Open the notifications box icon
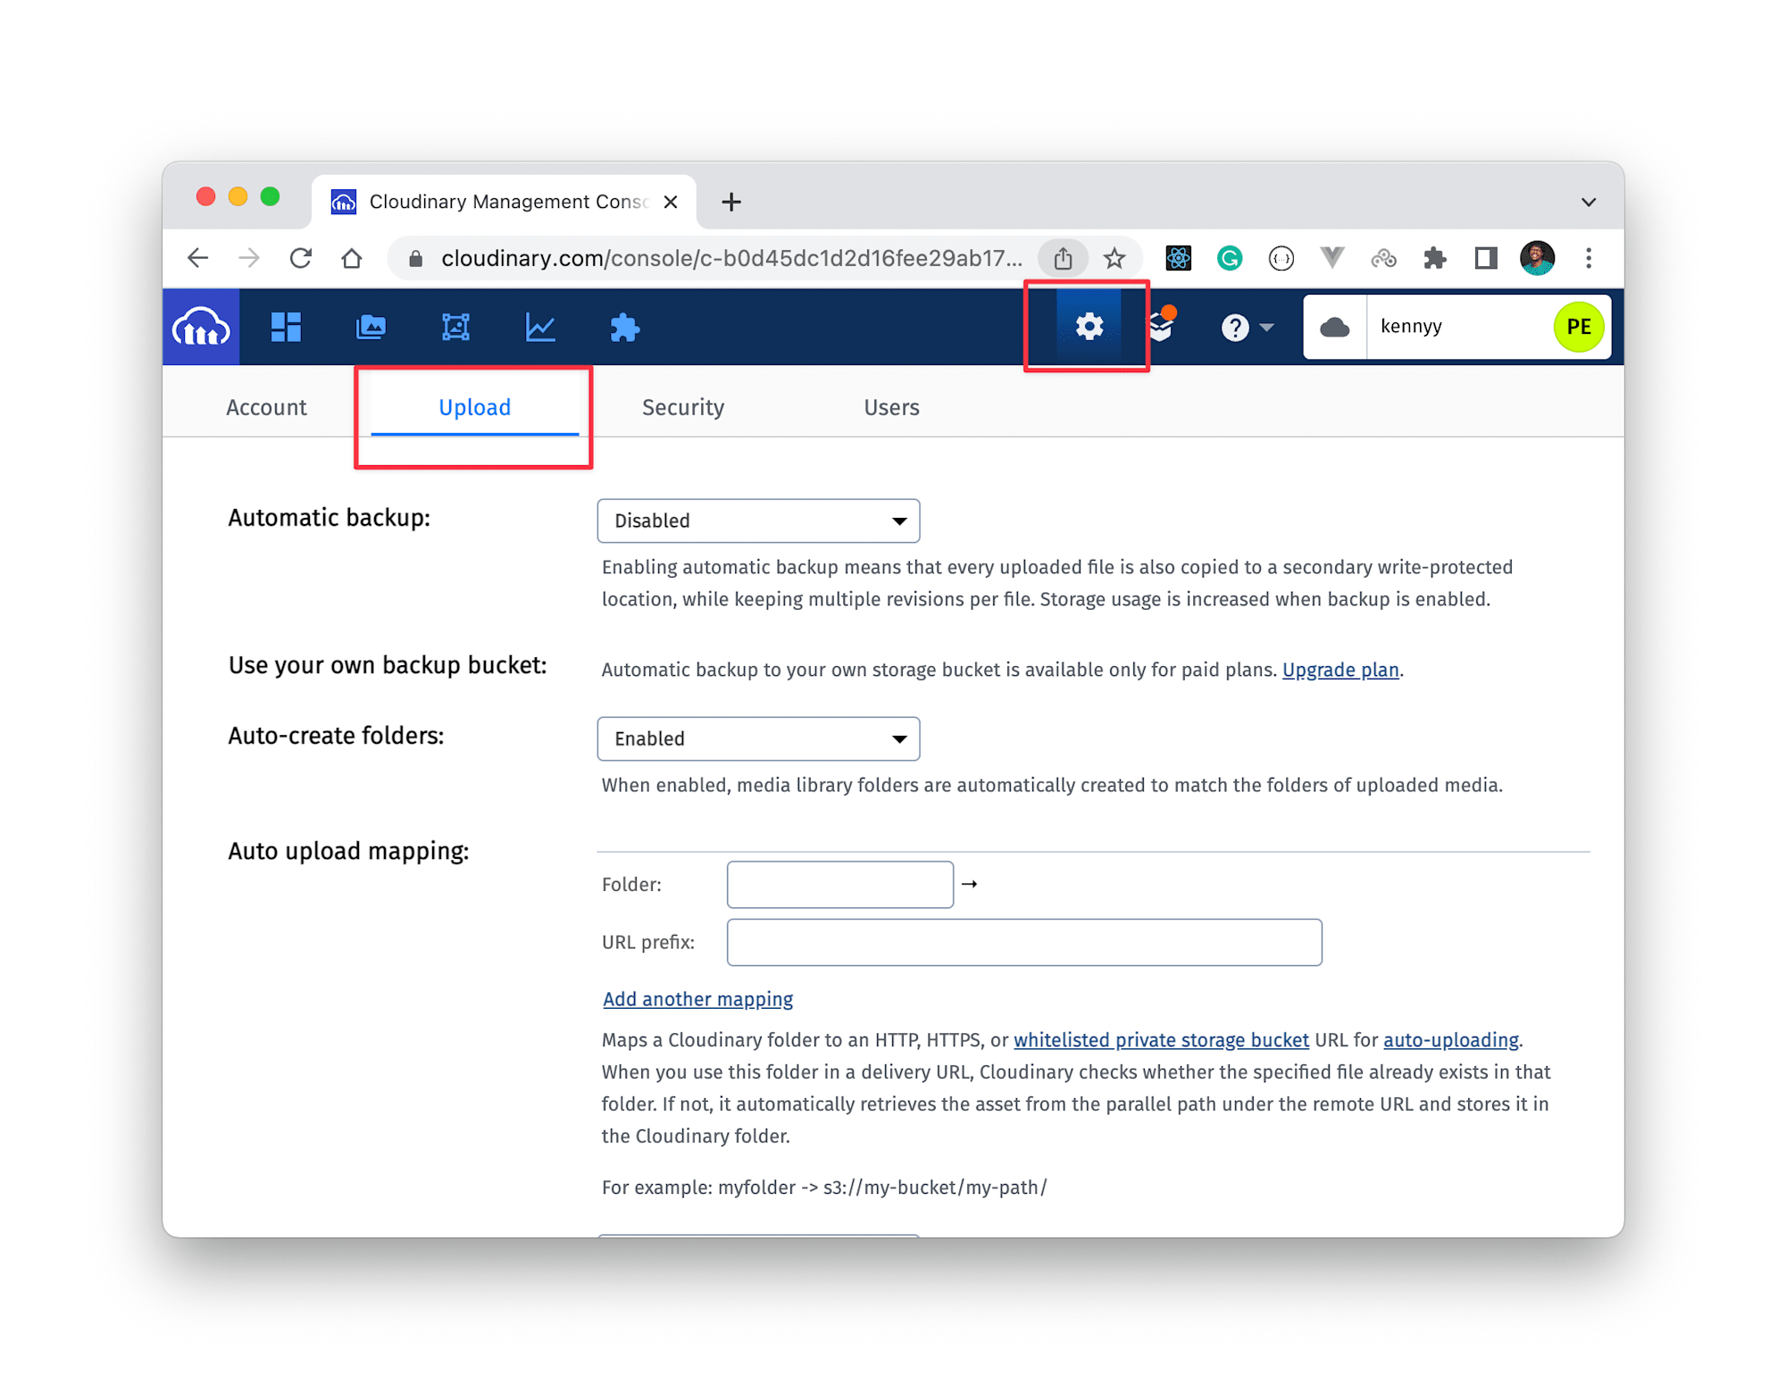This screenshot has width=1786, height=1400. point(1161,327)
